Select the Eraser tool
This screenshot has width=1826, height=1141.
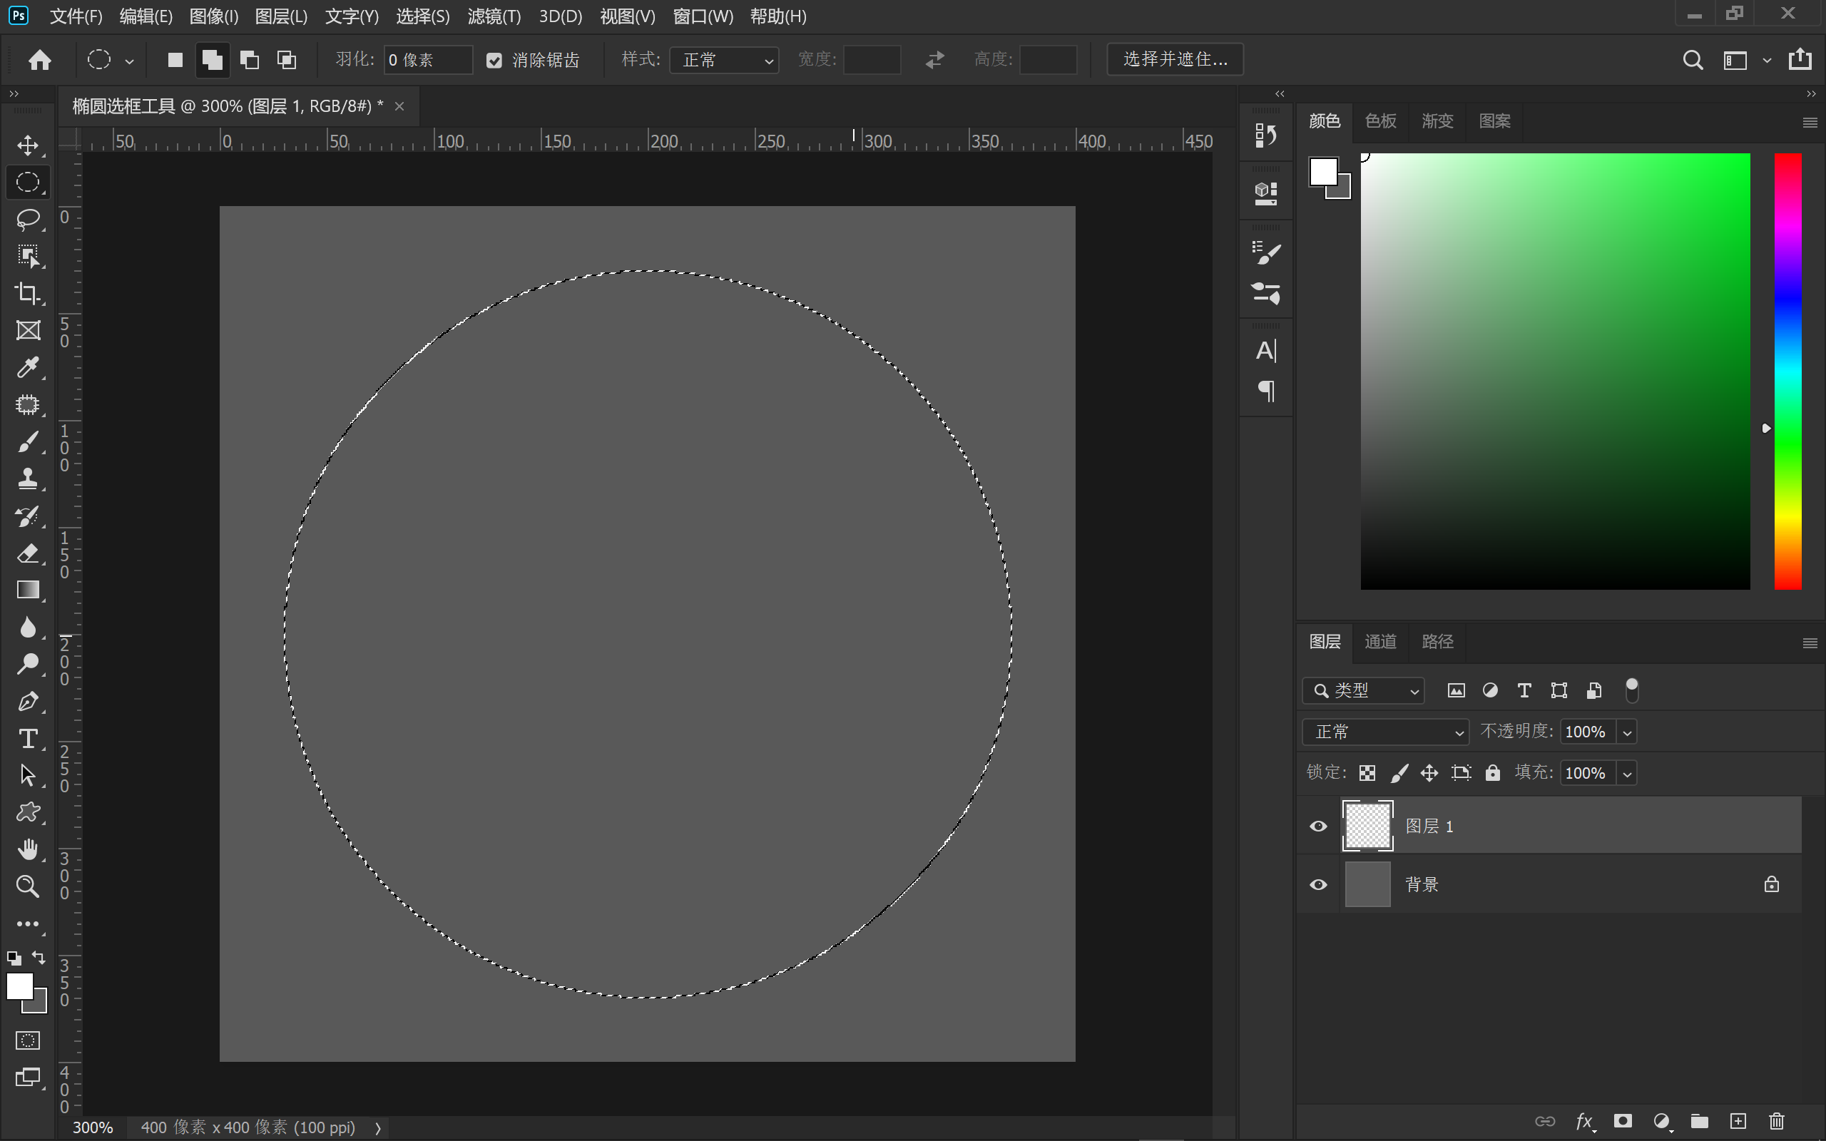[x=28, y=553]
